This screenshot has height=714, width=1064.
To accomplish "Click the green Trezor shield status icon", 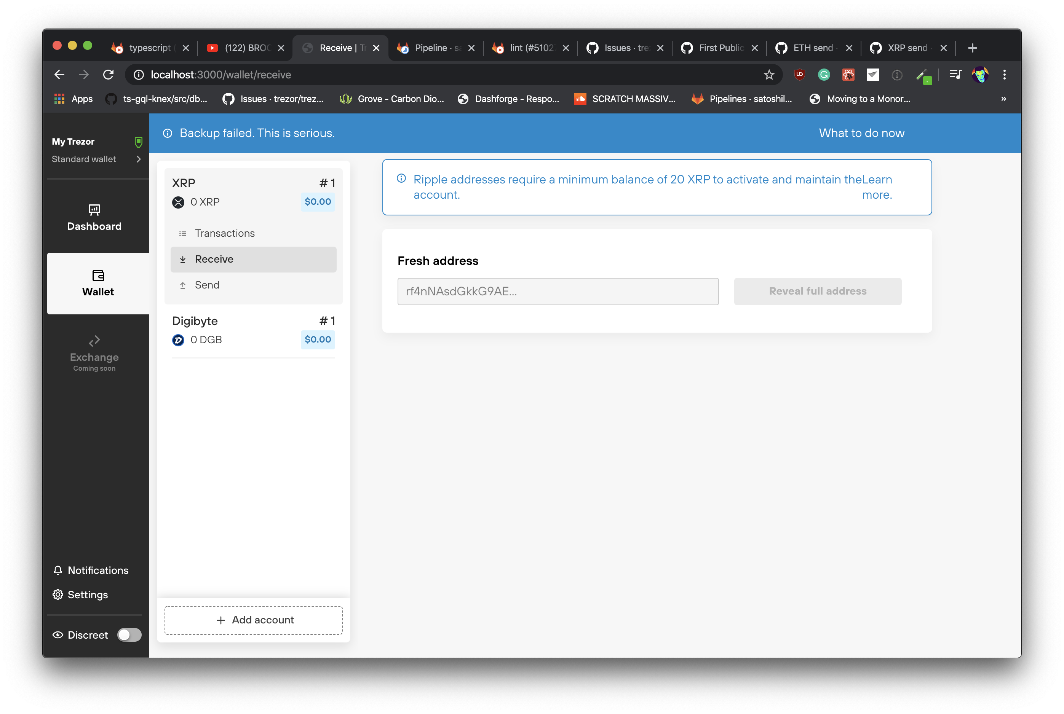I will coord(138,142).
